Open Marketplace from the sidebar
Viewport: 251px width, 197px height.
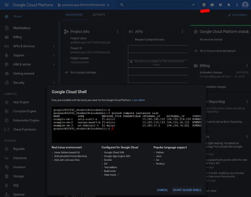coord(22,28)
